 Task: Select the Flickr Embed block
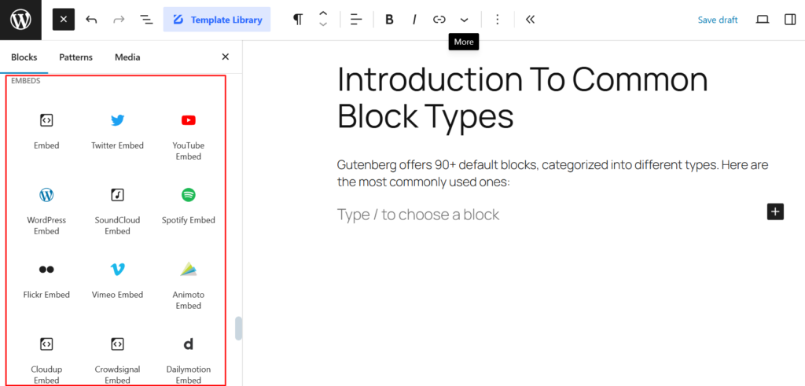pos(46,281)
